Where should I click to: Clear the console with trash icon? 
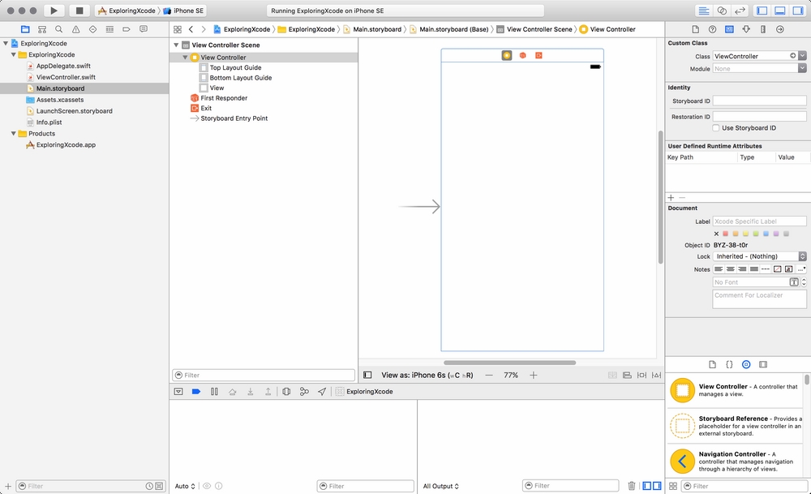click(632, 486)
